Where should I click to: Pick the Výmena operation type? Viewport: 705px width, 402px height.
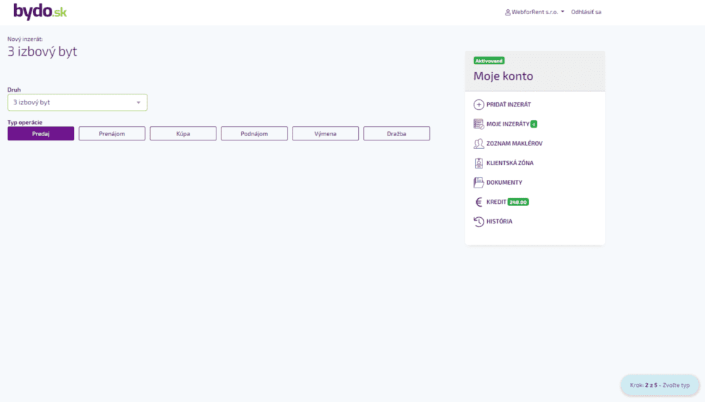(x=325, y=133)
